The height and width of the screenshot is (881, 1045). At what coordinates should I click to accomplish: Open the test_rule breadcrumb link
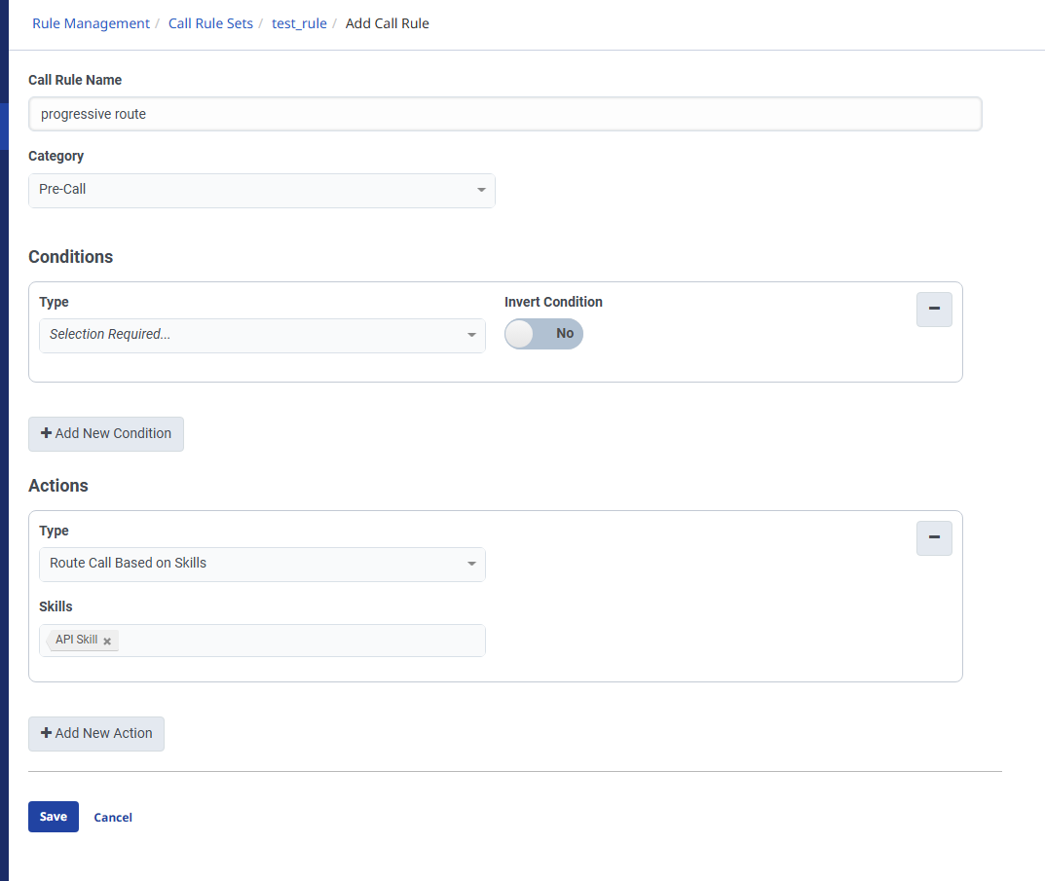(x=299, y=23)
